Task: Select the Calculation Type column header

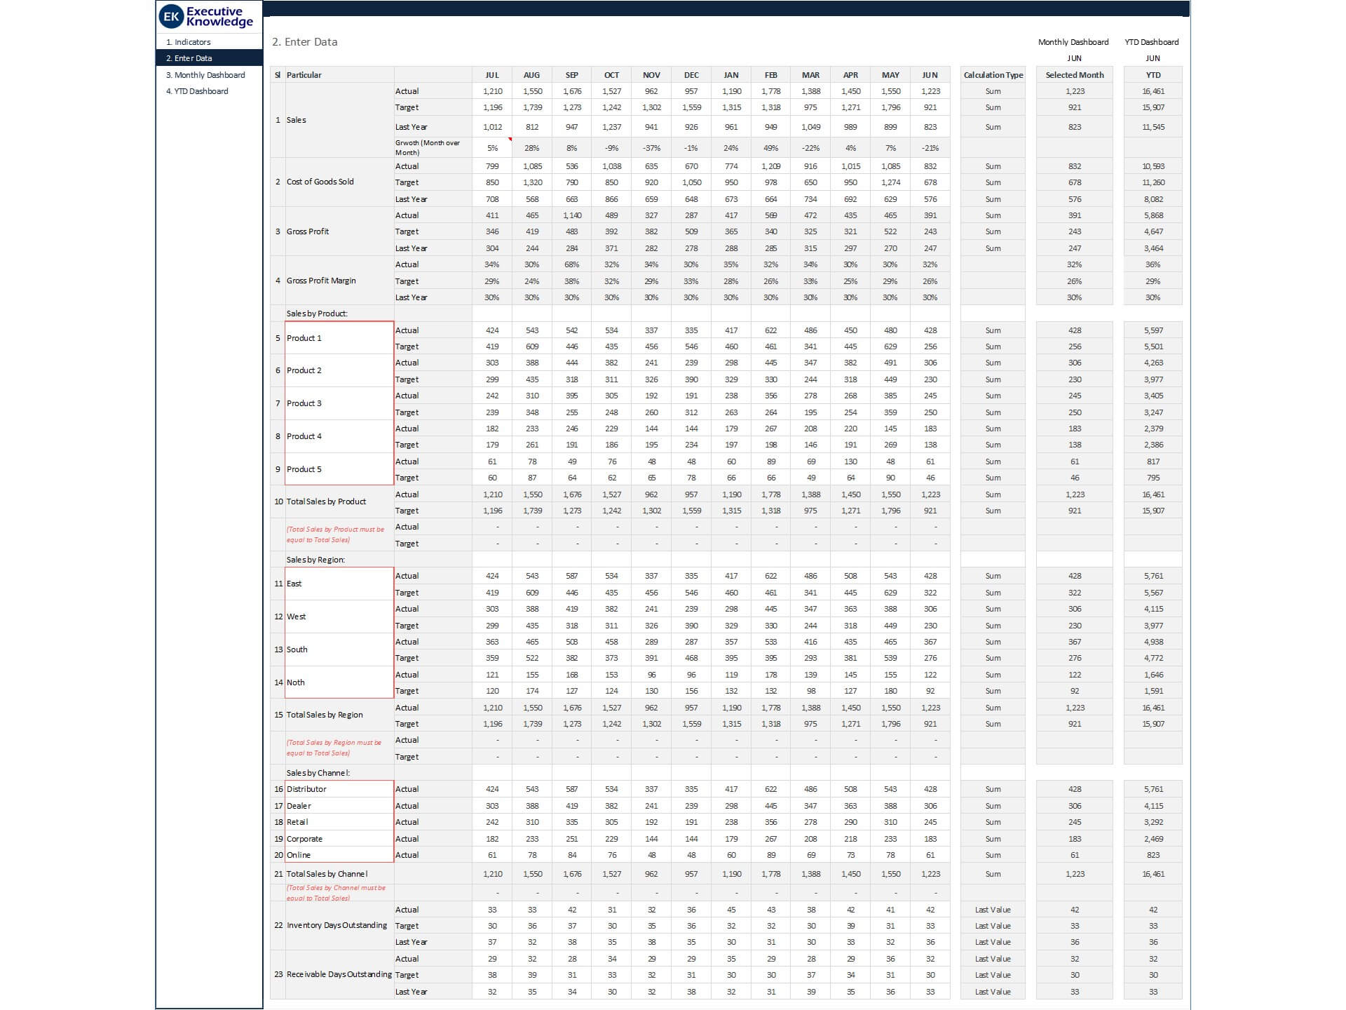Action: (993, 75)
